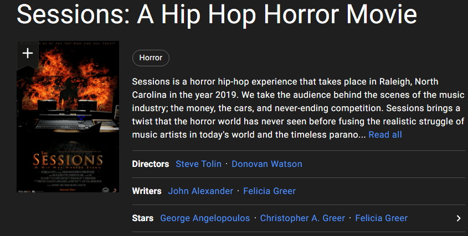Click the movie title heading

[217, 15]
